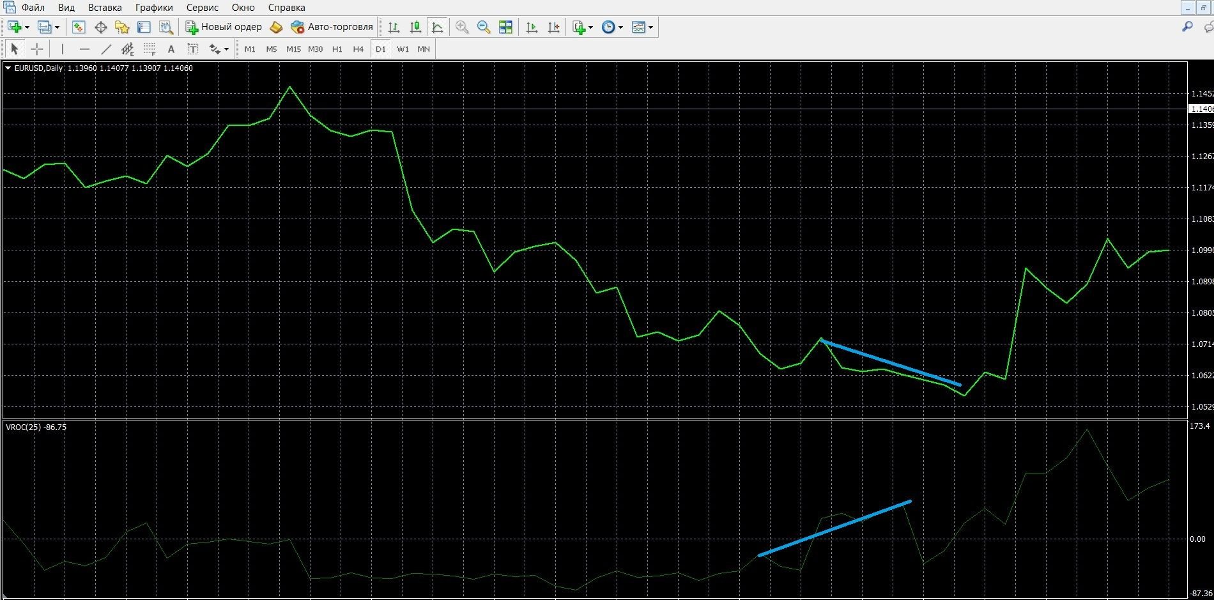Screen dimensions: 1214x600
Task: Toggle chart shift icon
Action: tap(554, 27)
